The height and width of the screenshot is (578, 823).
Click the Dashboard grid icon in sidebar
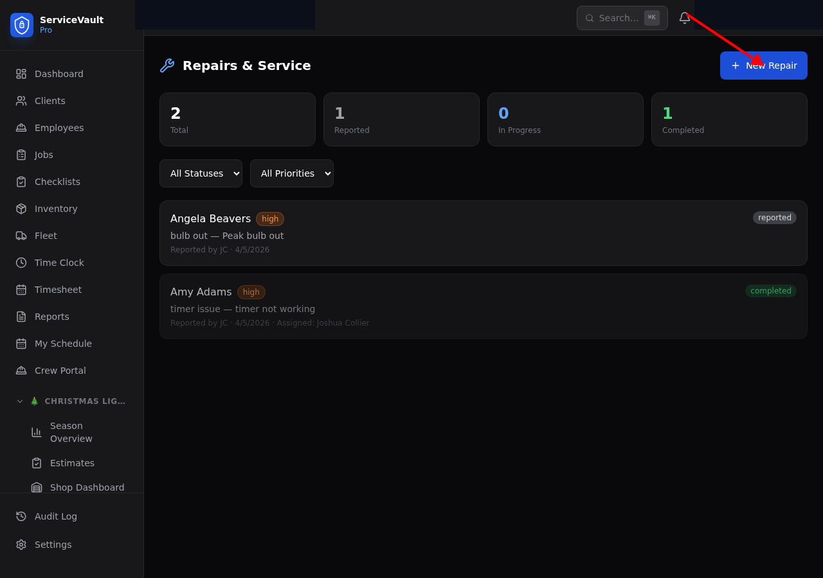pos(21,74)
